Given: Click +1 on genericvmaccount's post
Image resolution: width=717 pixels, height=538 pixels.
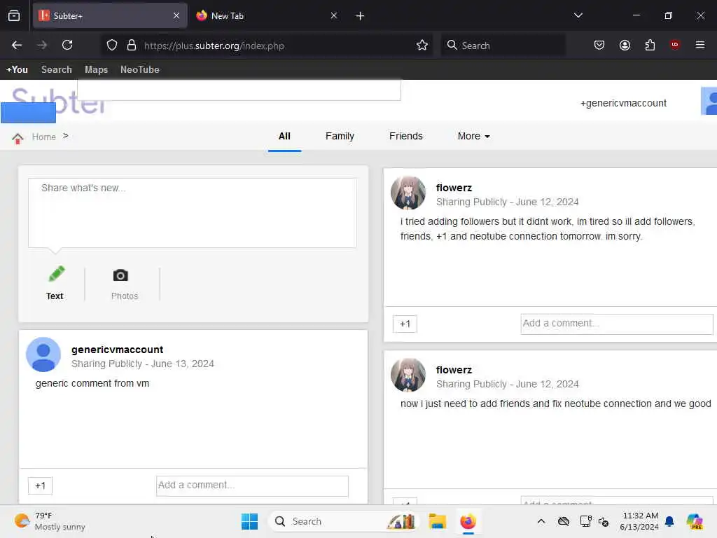Looking at the screenshot, I should [x=40, y=485].
